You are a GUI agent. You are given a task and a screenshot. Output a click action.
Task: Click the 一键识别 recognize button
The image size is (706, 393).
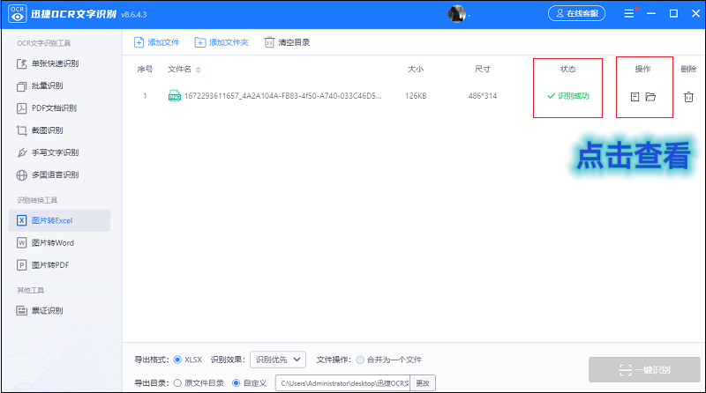[644, 369]
